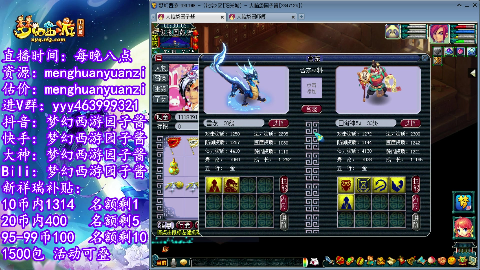480x270 pixels.
Task: Click the owl skill icon of 日游神5w
Action: [346, 185]
